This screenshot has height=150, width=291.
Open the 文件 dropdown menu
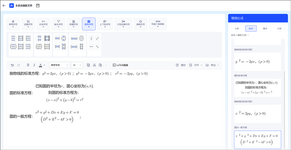[x=196, y=65]
